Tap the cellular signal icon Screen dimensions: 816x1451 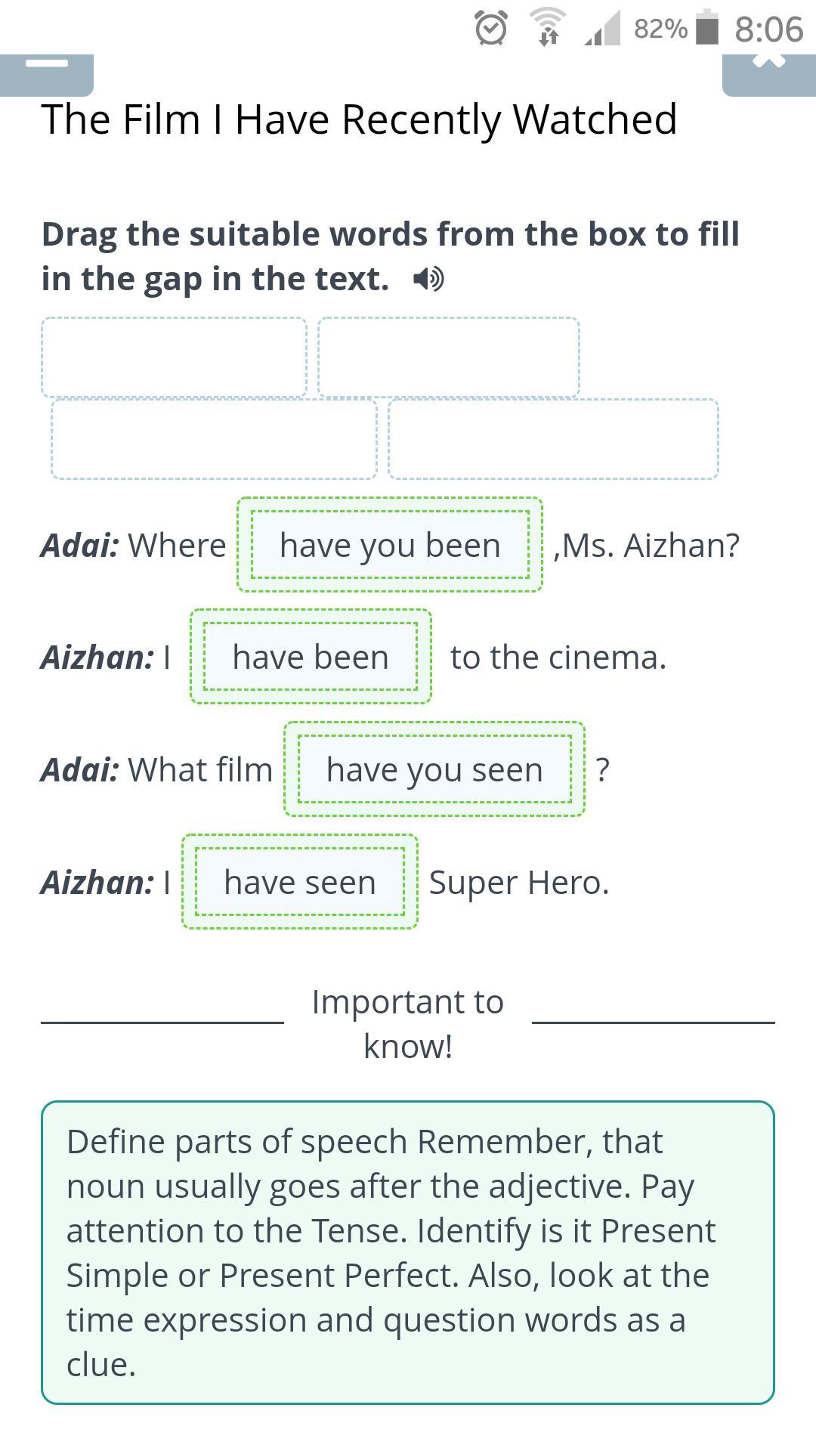[x=603, y=28]
